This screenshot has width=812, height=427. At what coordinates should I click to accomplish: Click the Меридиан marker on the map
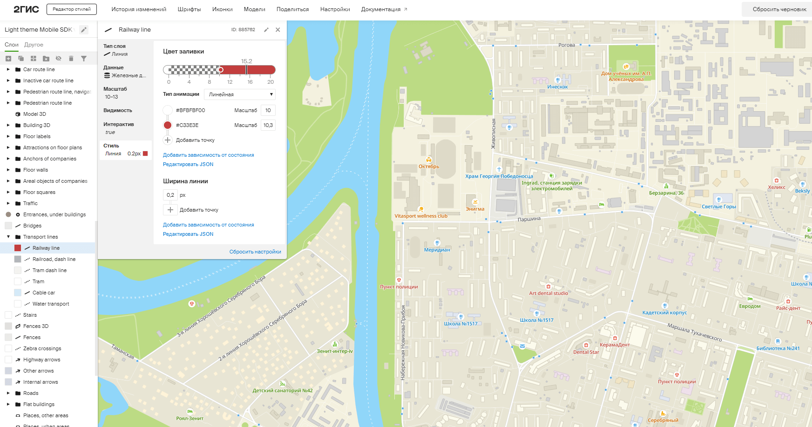point(437,243)
